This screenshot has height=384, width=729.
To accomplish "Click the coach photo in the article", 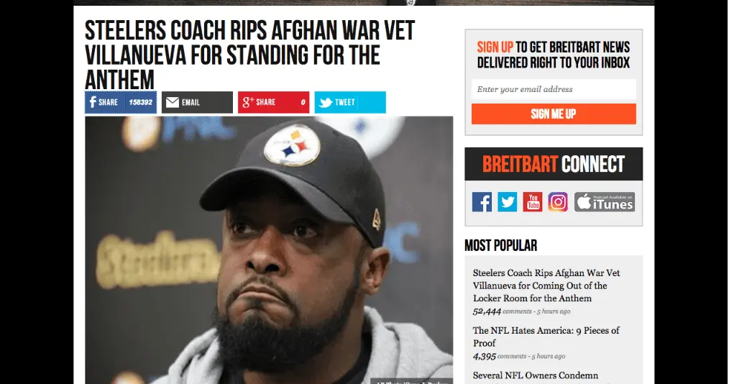I will (269, 250).
